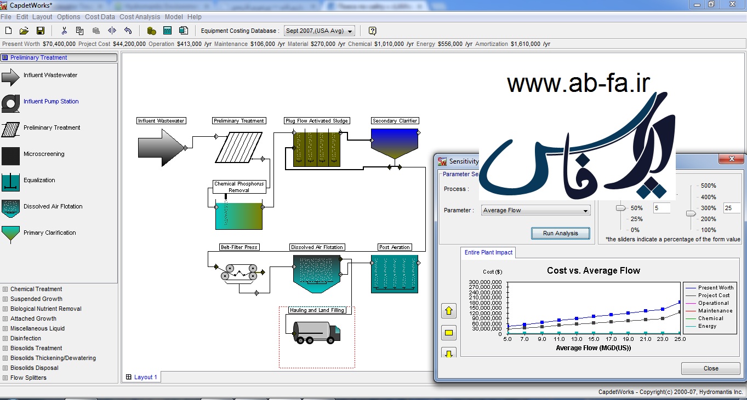Adjust the upper-bound percentage slider at 300%
Image resolution: width=747 pixels, height=400 pixels.
point(691,213)
